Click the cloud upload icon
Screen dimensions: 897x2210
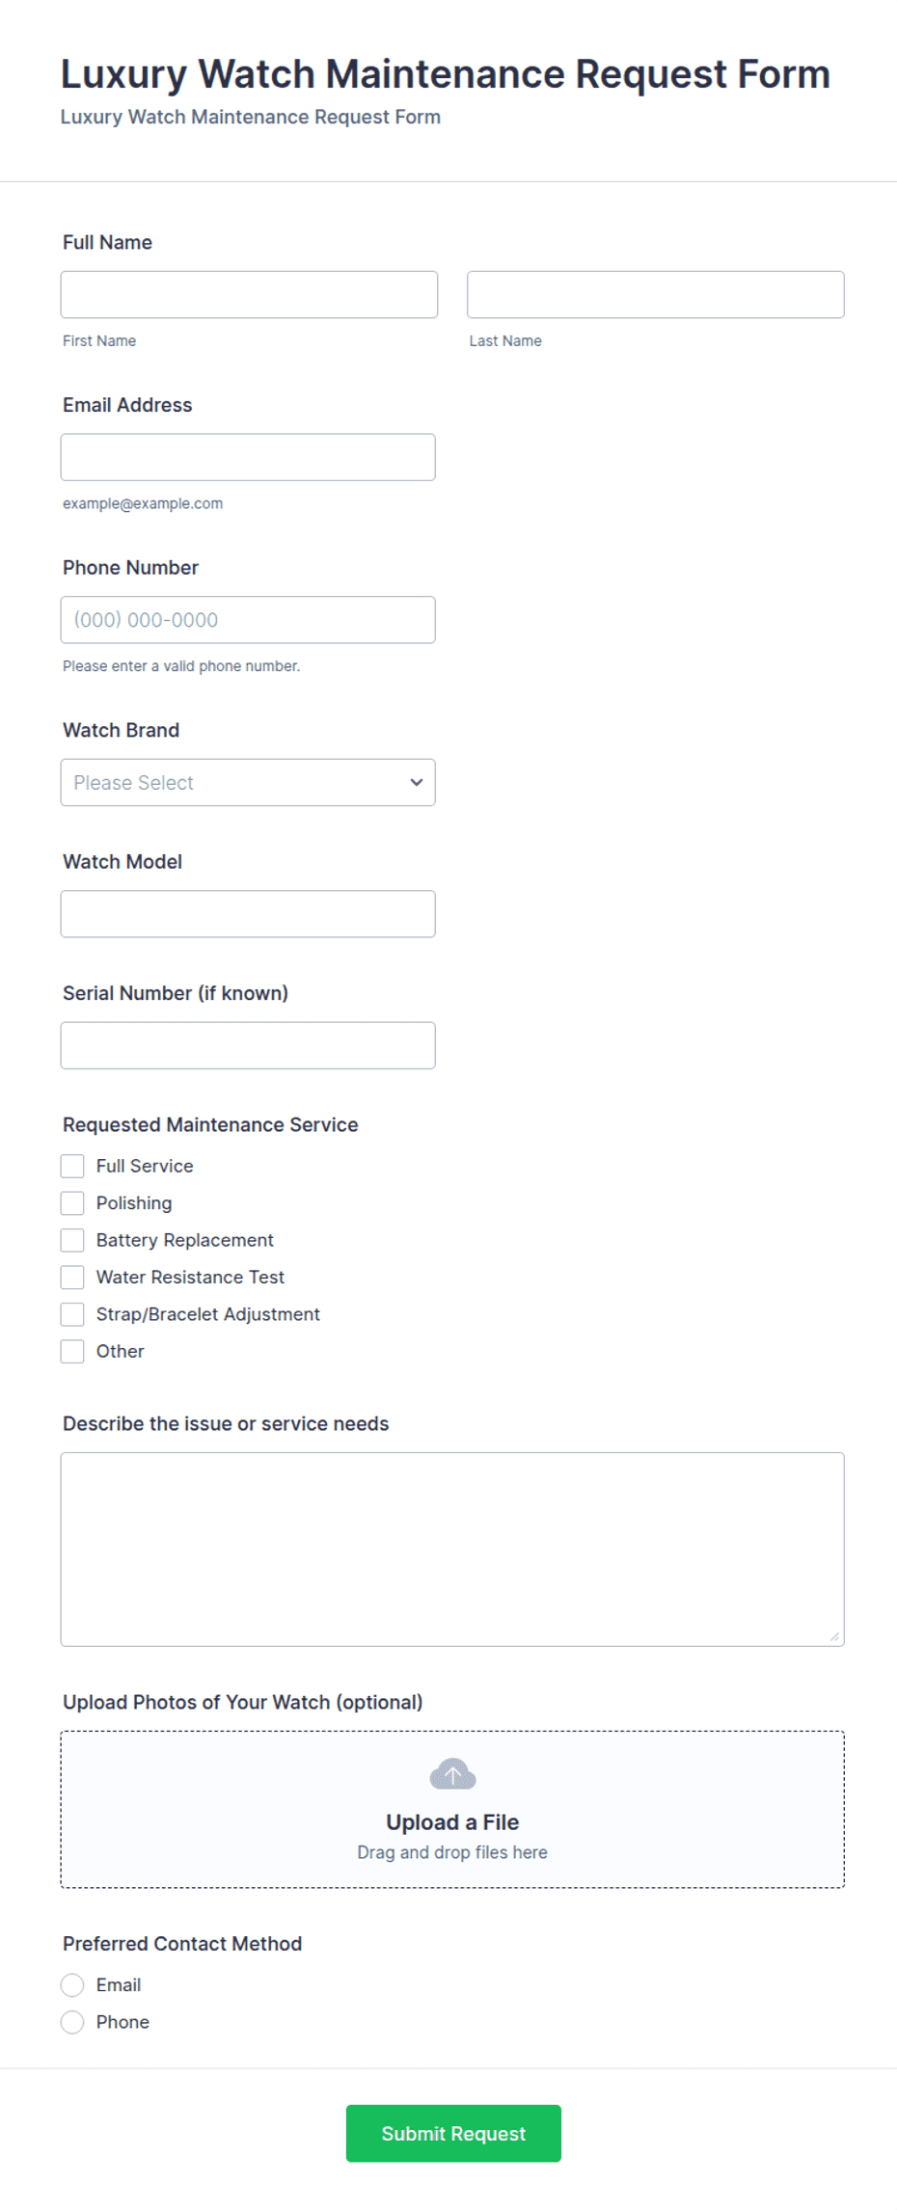(x=452, y=1773)
